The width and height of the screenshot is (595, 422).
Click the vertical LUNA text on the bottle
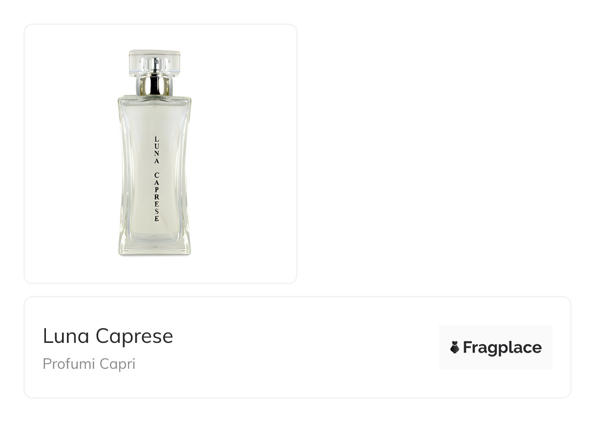(x=156, y=150)
